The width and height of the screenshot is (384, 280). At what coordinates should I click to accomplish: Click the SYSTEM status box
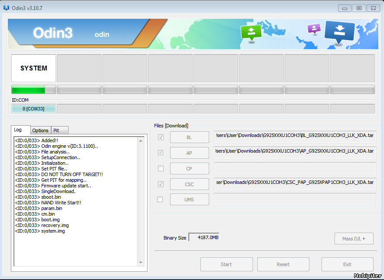point(33,68)
